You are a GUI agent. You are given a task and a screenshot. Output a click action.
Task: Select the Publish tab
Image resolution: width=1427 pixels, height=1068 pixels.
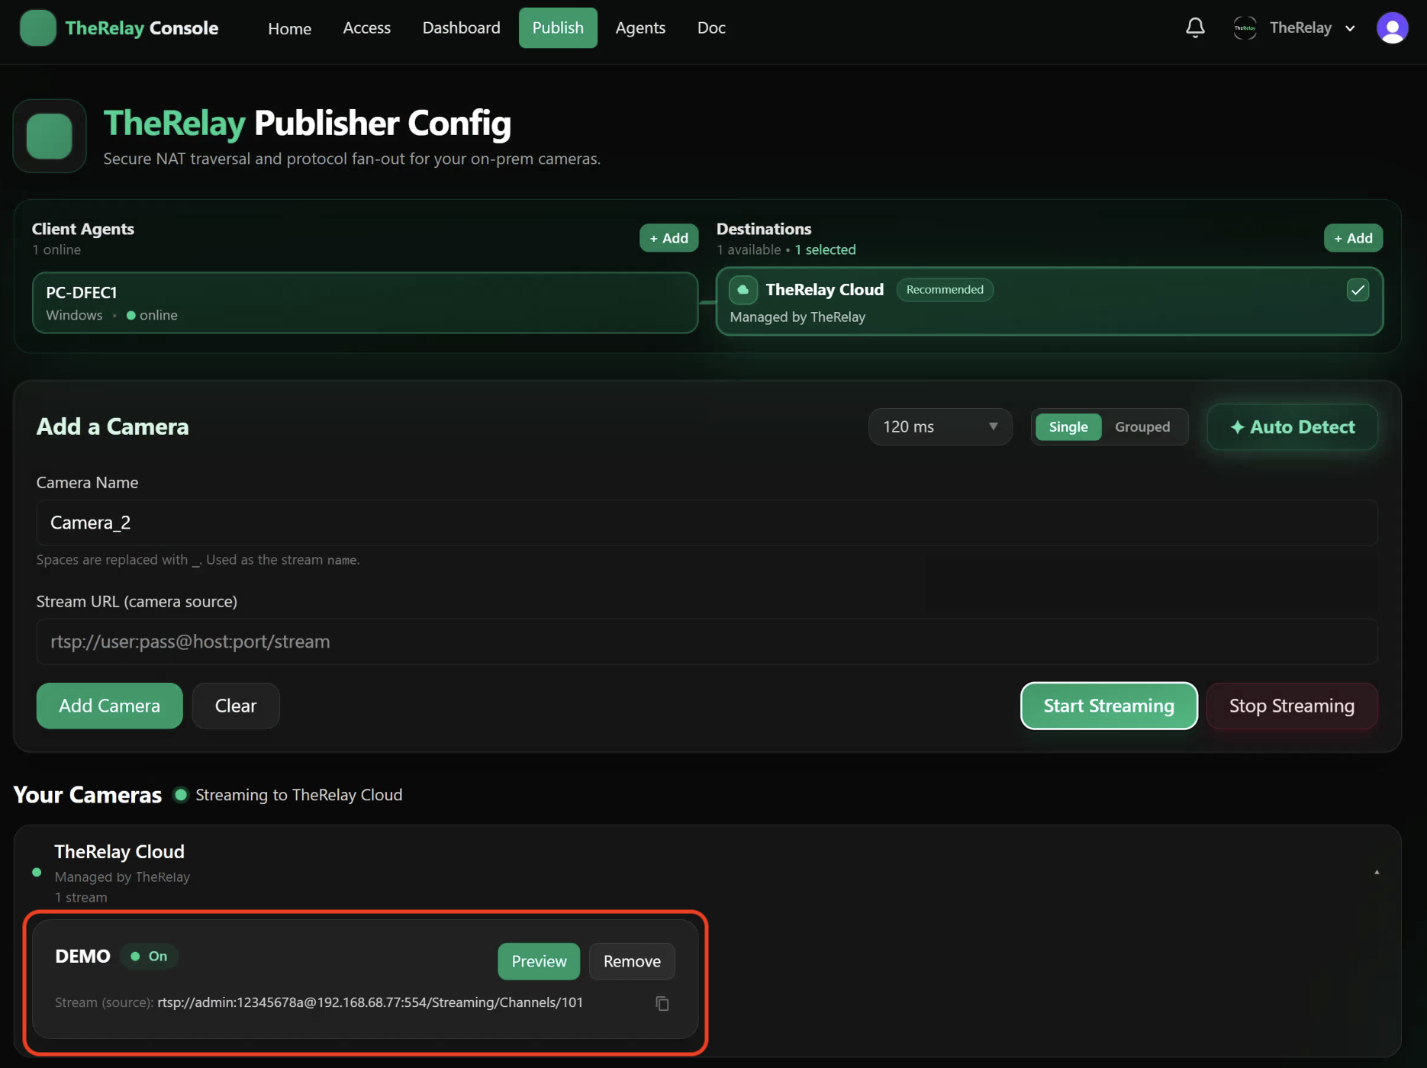[558, 28]
